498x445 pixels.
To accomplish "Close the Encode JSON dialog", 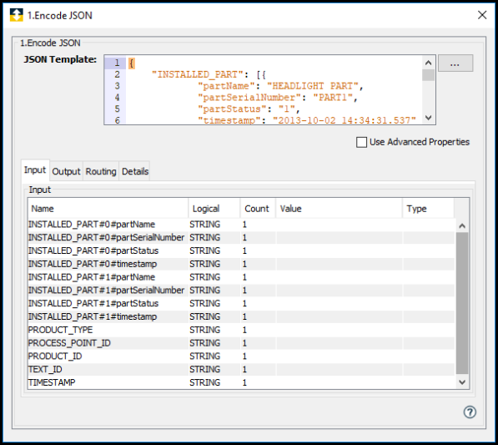I will 482,15.
